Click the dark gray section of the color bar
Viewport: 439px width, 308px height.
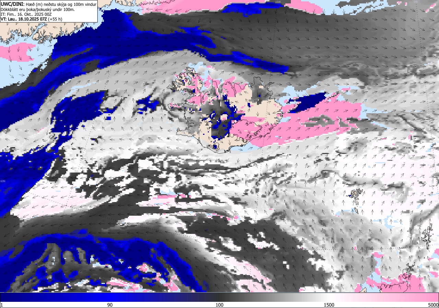pos(219,297)
